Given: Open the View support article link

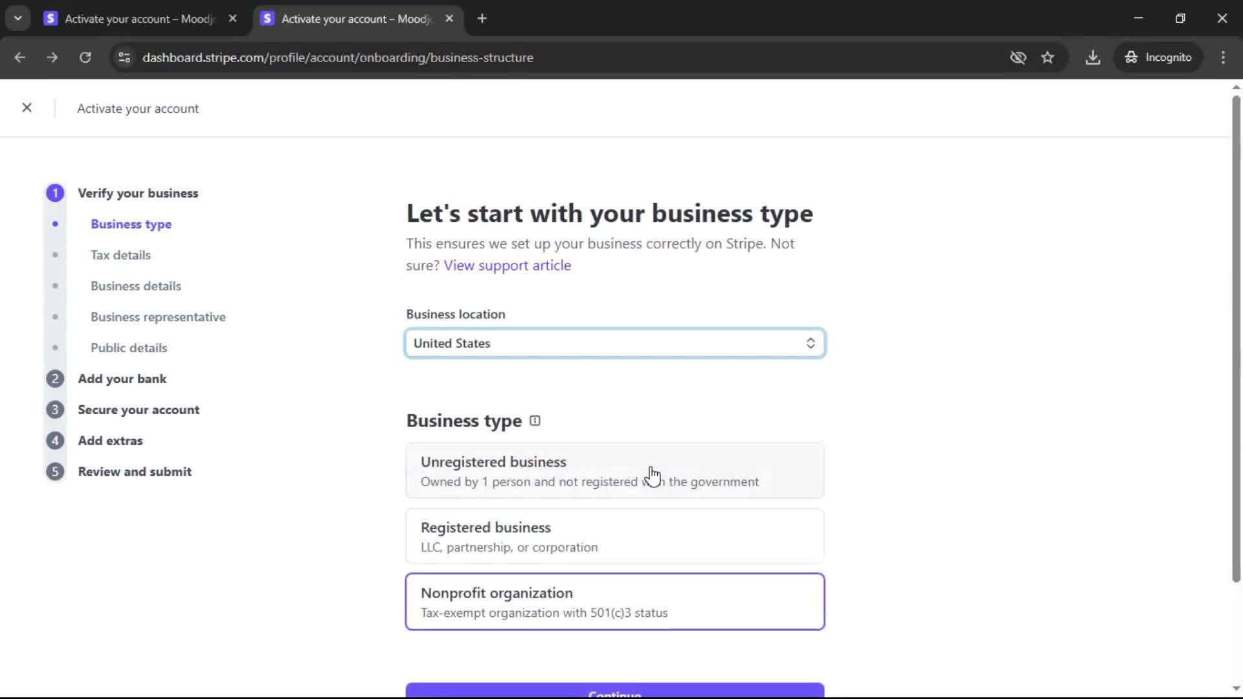Looking at the screenshot, I should coord(507,265).
